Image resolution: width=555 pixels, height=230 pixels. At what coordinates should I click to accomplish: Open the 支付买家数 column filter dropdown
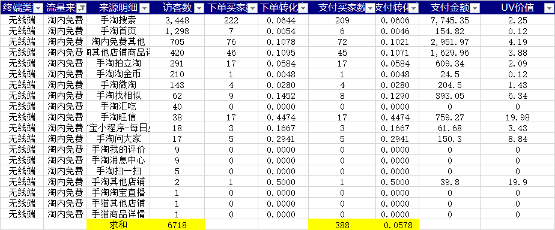(x=371, y=8)
